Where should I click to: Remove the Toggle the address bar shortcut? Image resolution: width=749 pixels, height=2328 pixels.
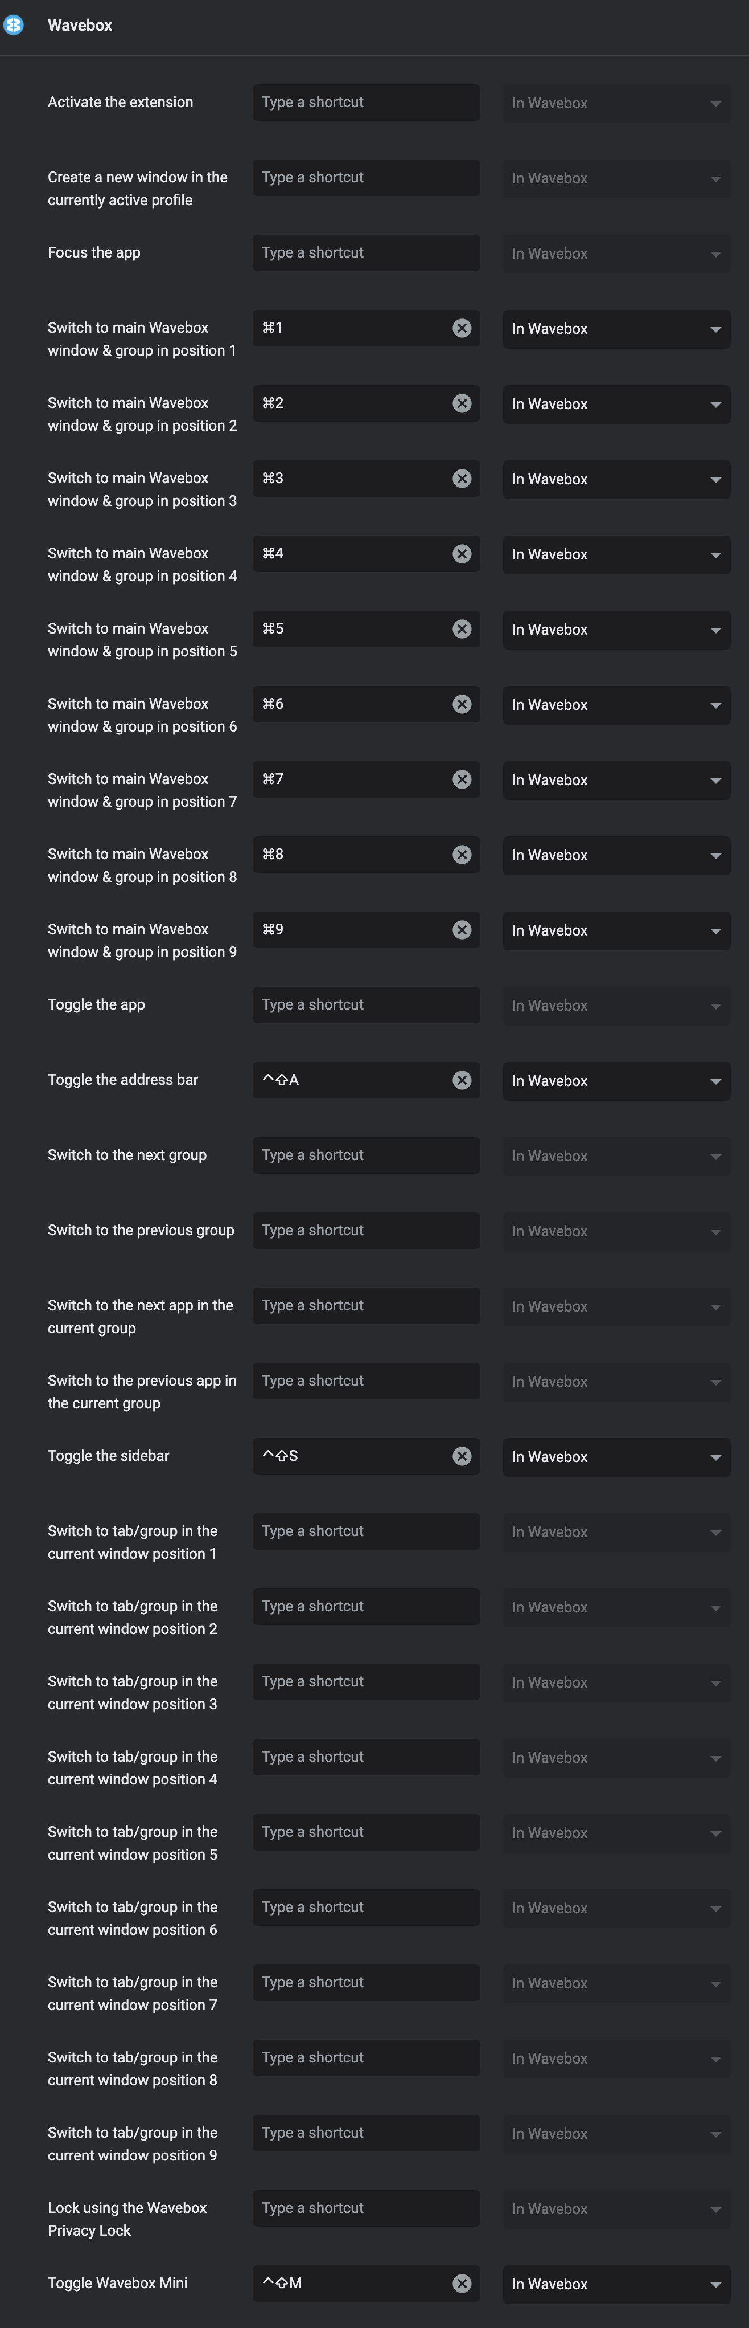(x=462, y=1079)
